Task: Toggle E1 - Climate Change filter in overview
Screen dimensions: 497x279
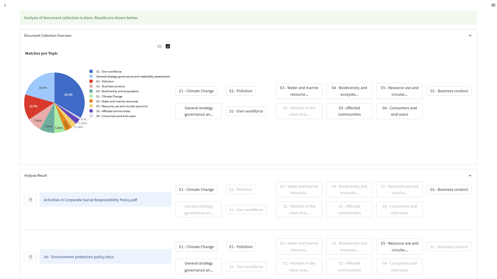Action: pos(196,91)
